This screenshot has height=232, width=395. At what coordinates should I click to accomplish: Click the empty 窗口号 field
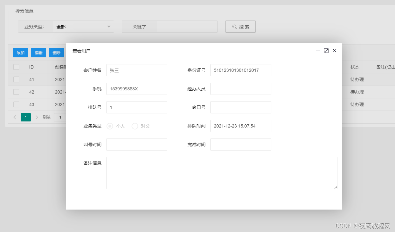(241, 107)
